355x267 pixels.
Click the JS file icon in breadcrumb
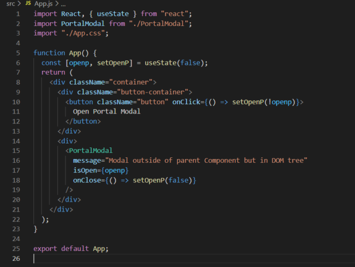click(x=28, y=3)
